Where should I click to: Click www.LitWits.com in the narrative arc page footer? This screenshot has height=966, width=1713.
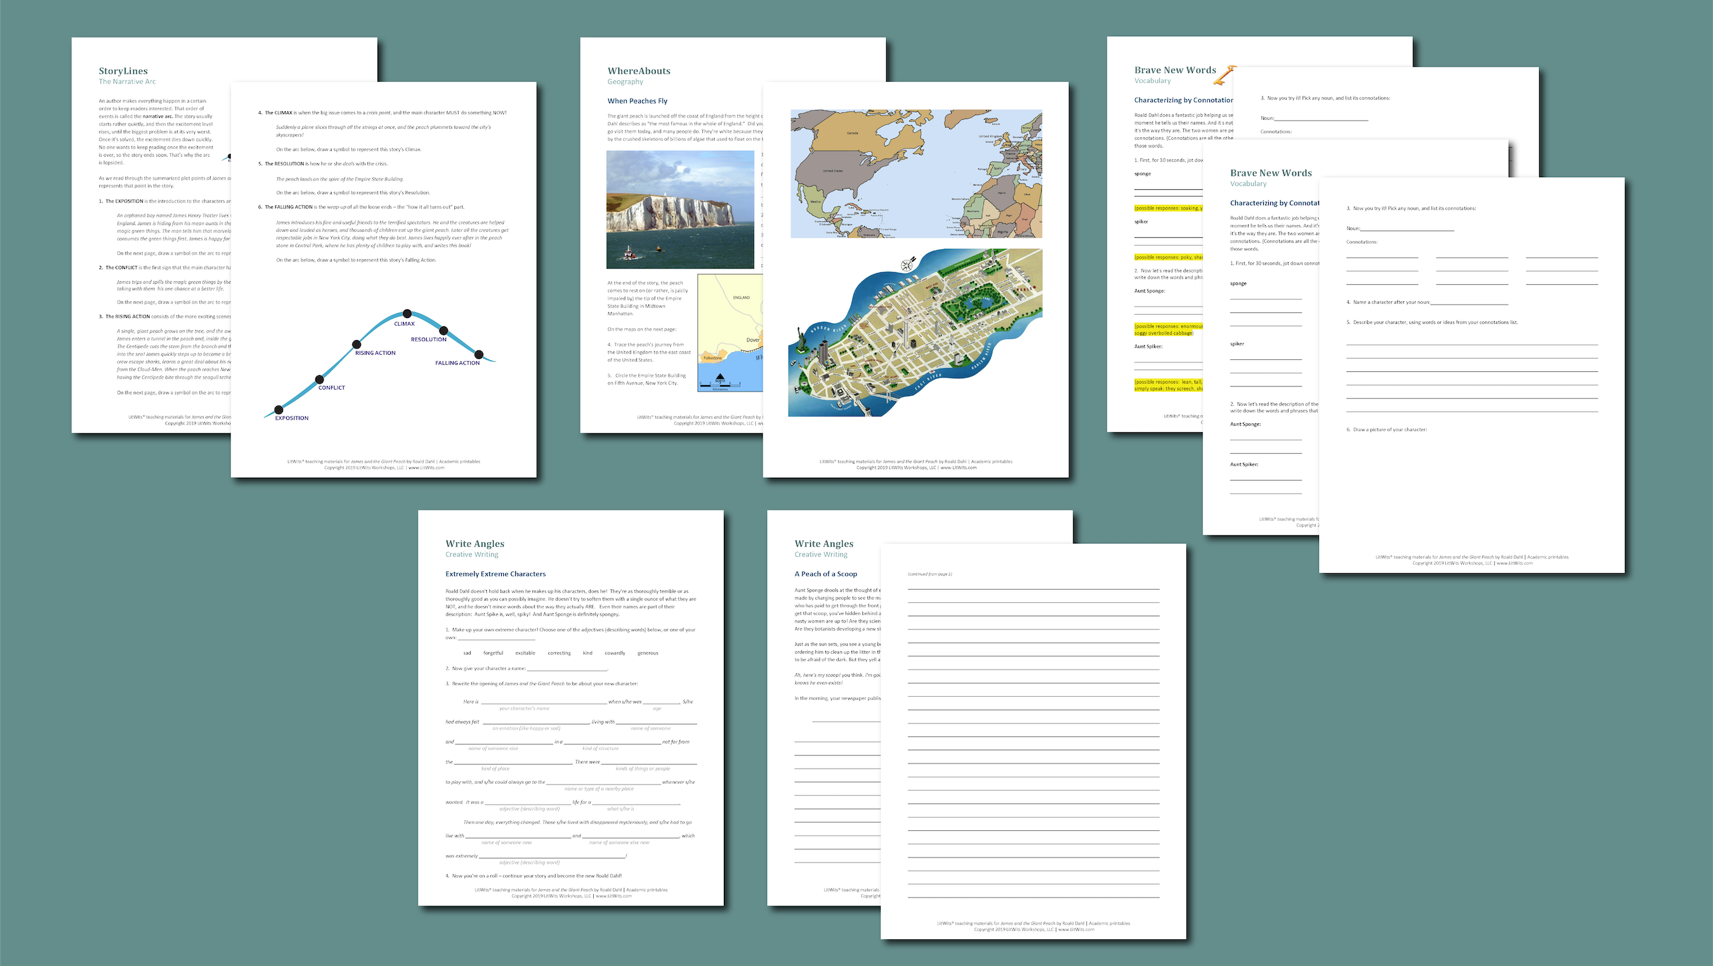[426, 468]
